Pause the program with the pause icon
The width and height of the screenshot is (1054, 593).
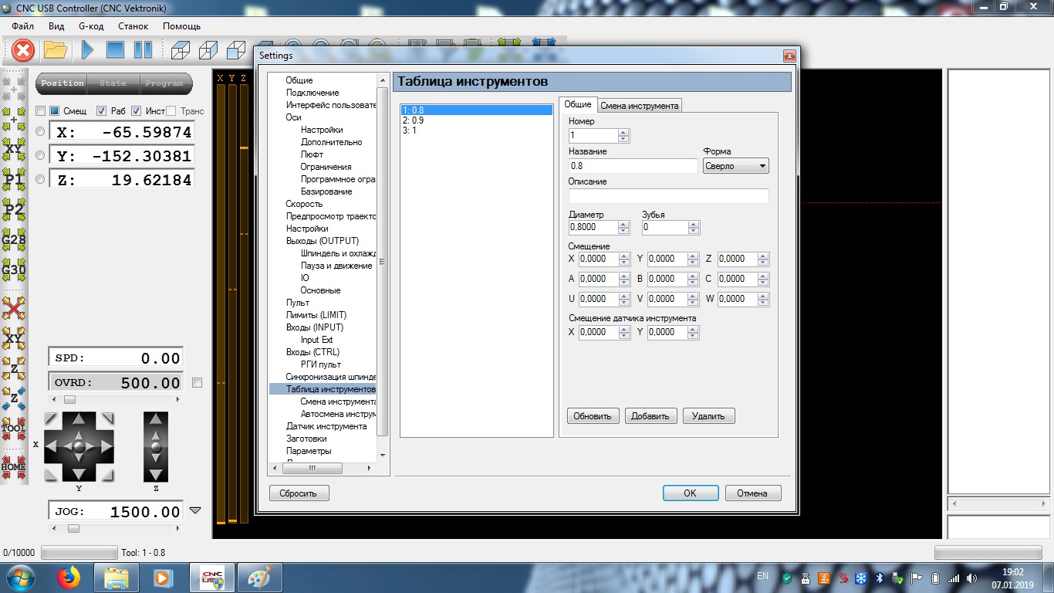143,51
